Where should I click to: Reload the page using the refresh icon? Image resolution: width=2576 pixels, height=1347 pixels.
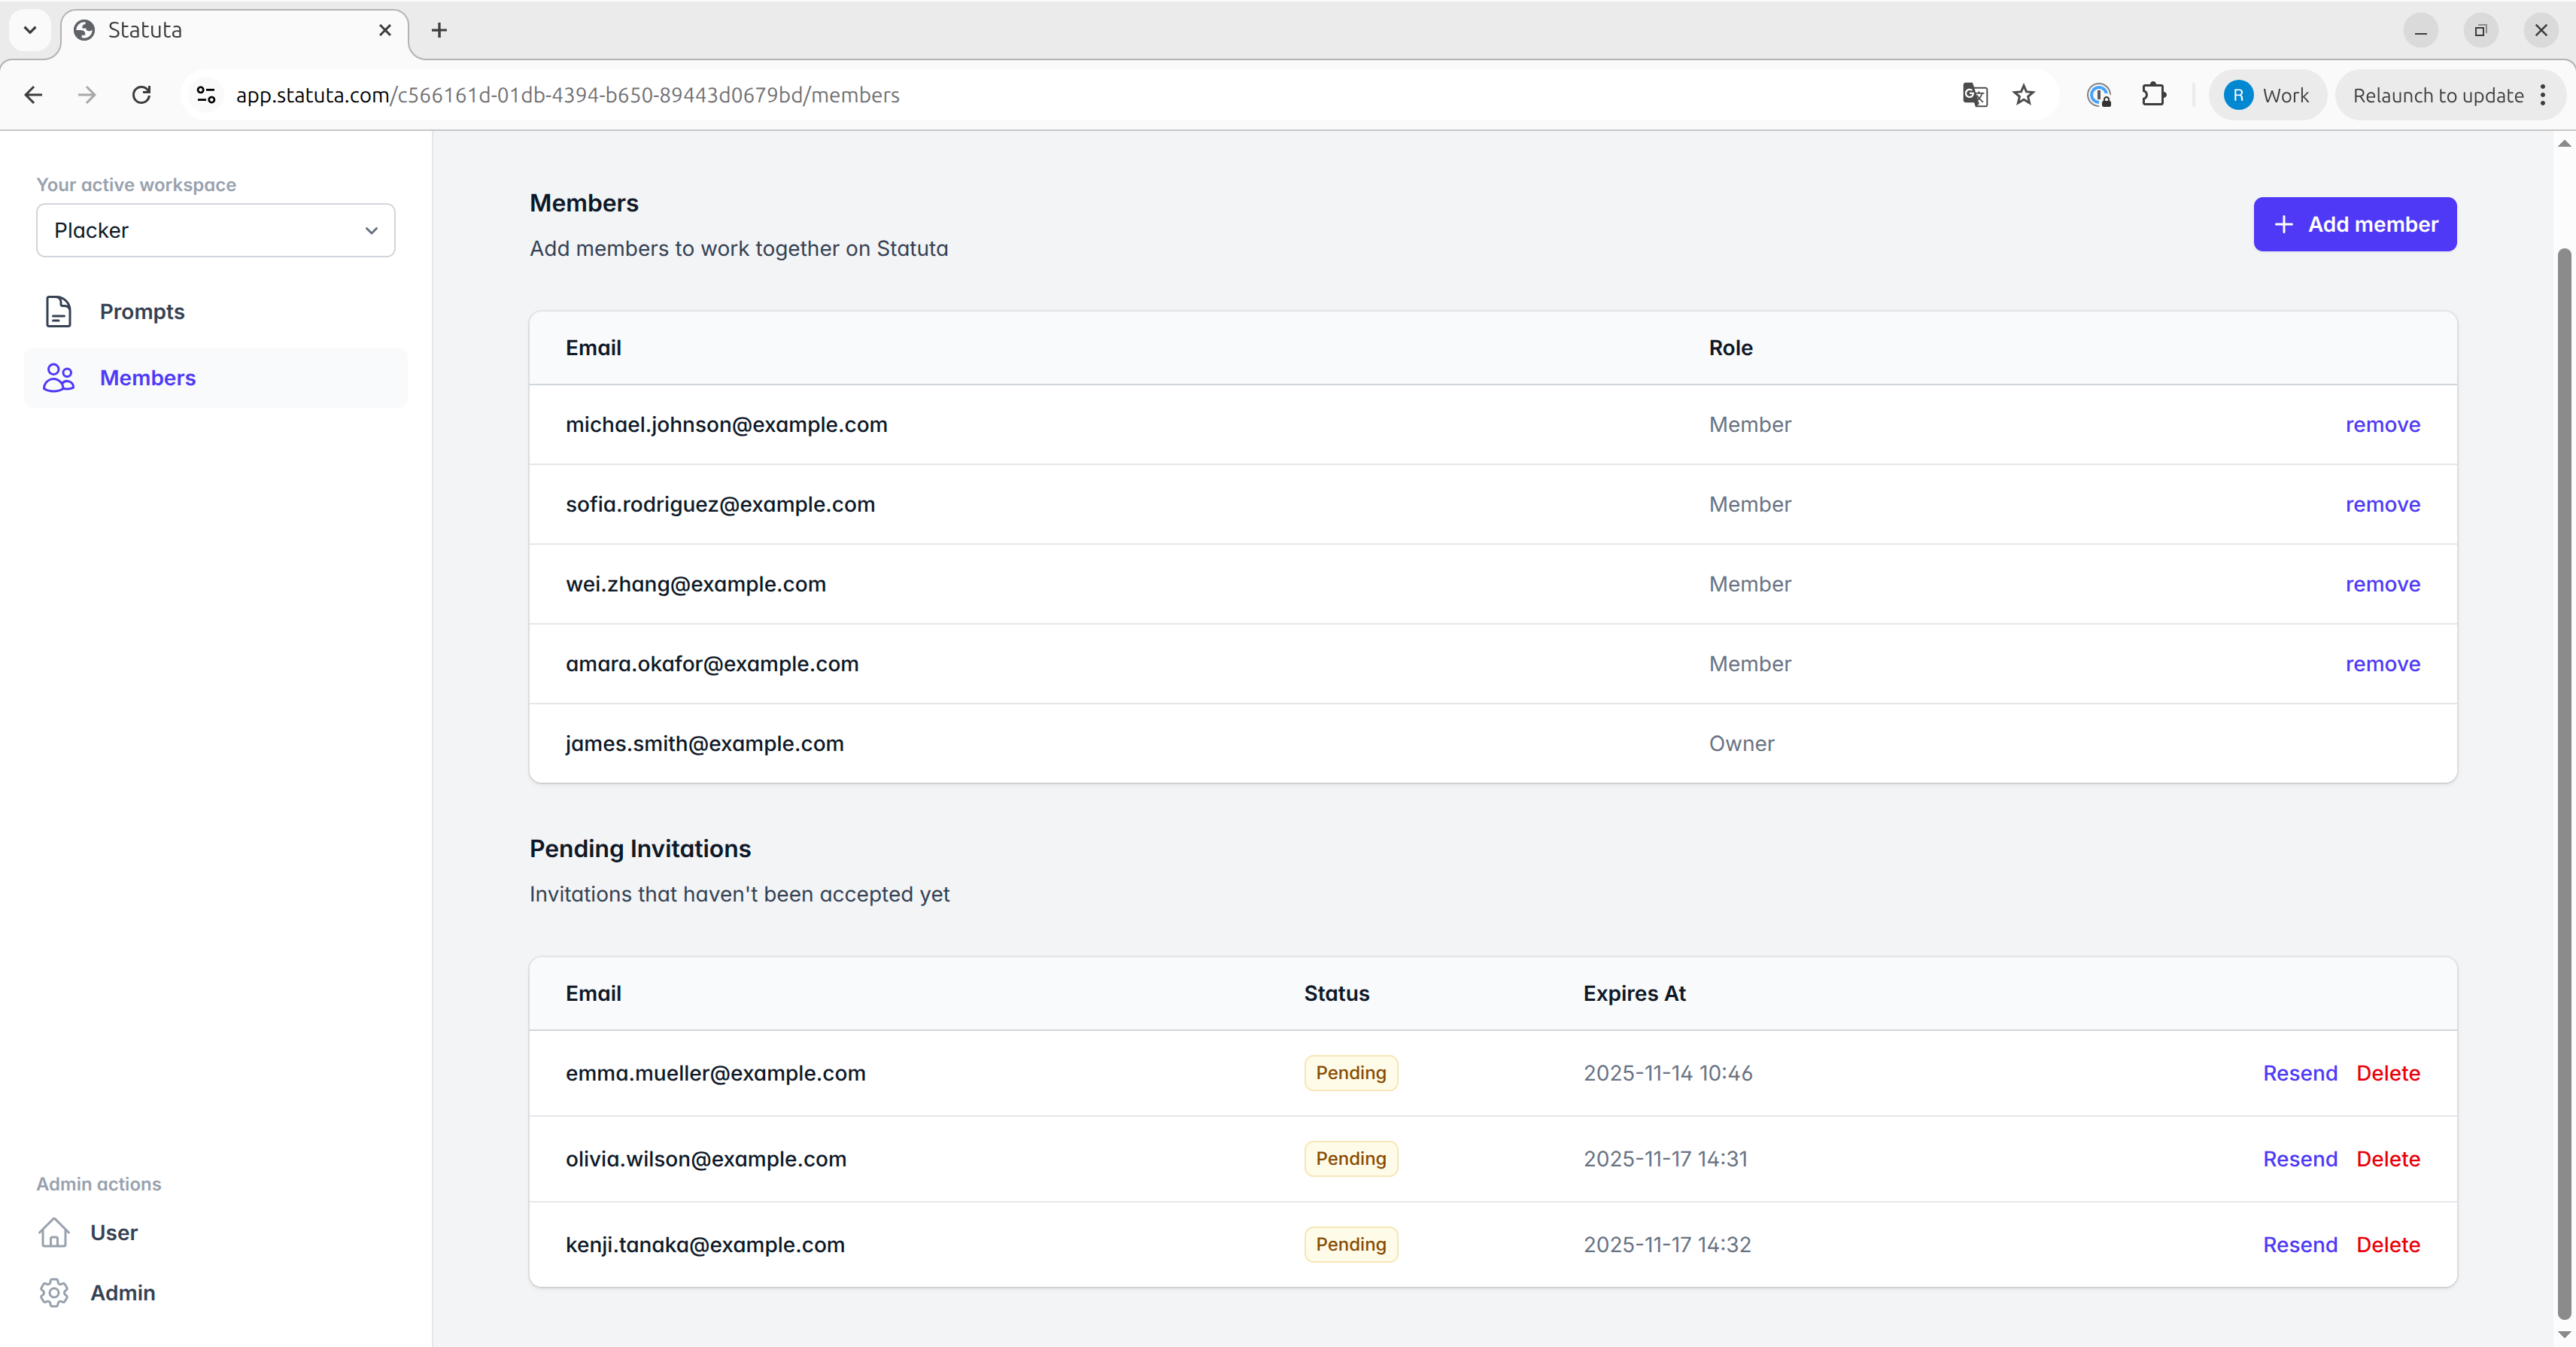click(141, 95)
